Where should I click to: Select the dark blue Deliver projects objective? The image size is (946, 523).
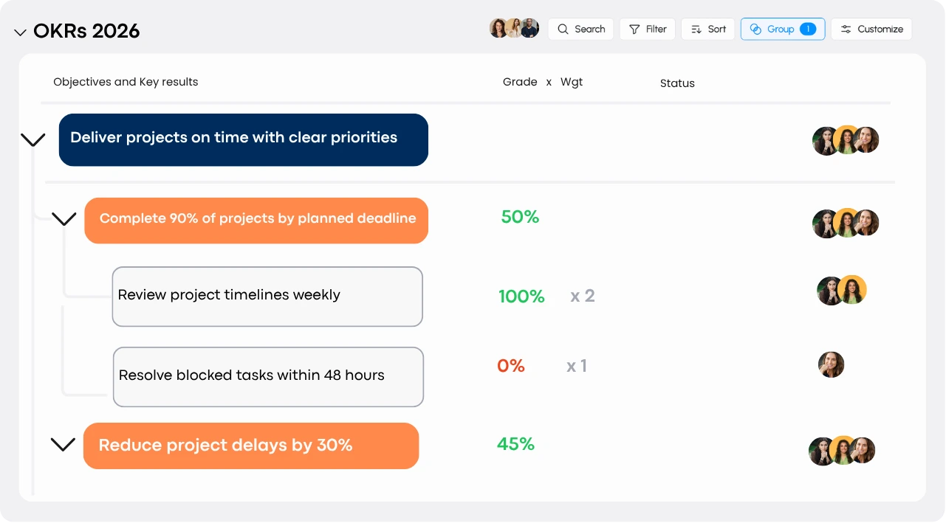coord(243,139)
